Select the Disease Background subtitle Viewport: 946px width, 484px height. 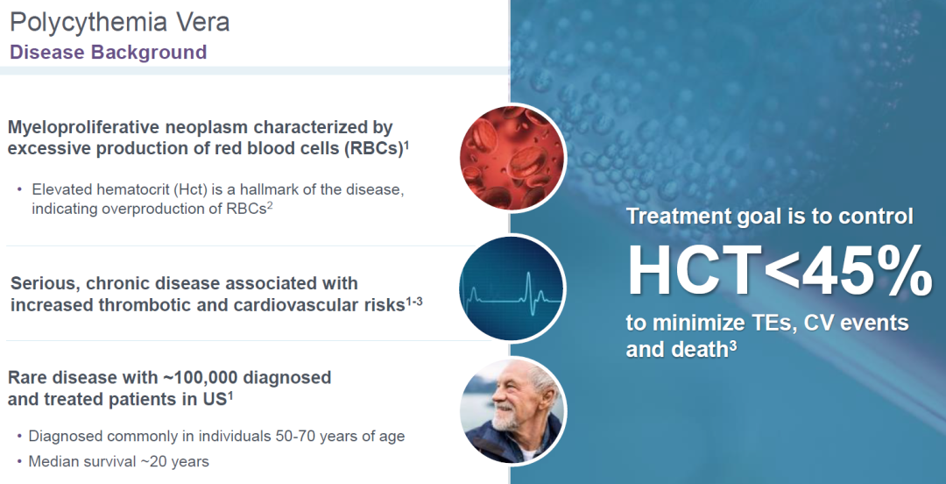point(108,52)
